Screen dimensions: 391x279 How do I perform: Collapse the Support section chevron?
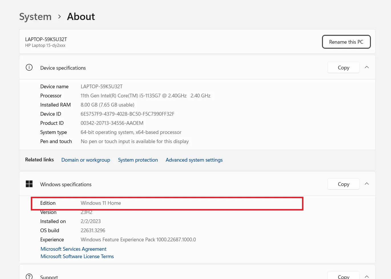(367, 276)
